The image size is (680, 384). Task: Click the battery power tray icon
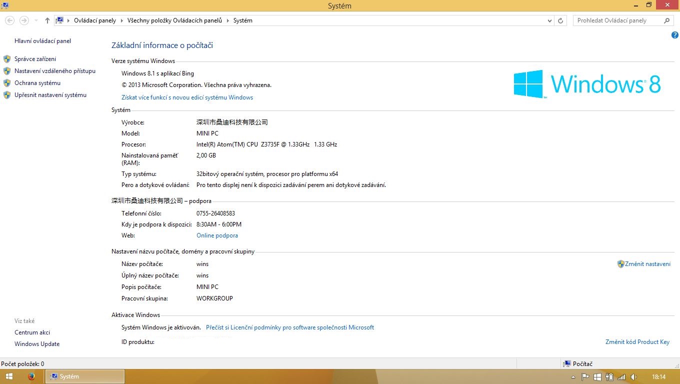pos(609,377)
